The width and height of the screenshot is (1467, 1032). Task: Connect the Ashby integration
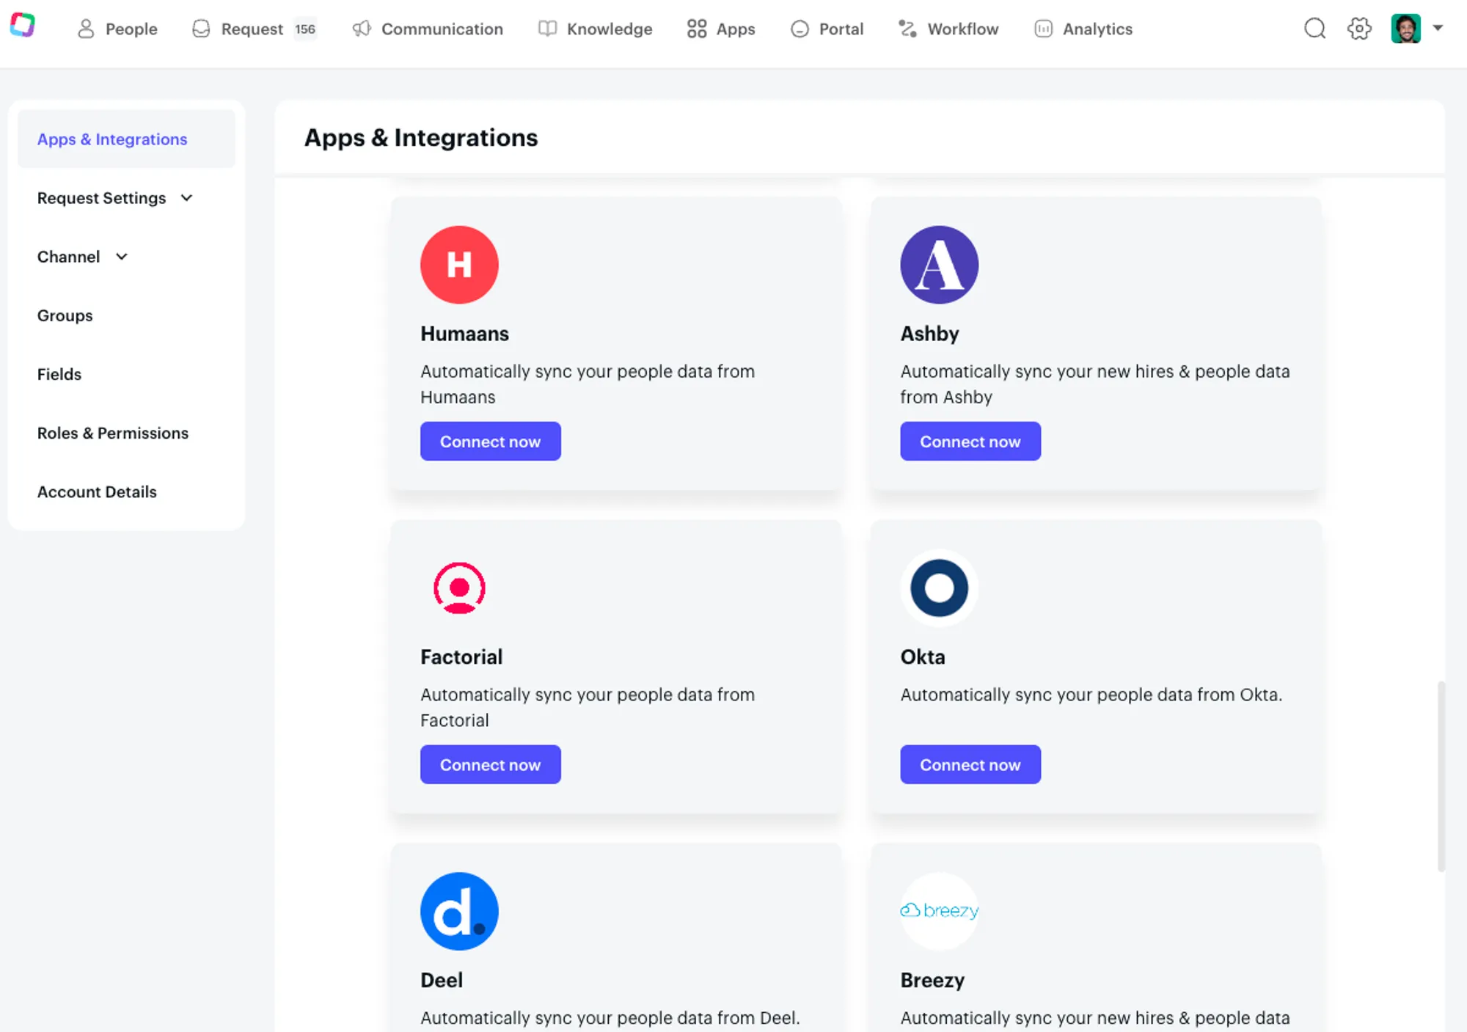tap(970, 442)
